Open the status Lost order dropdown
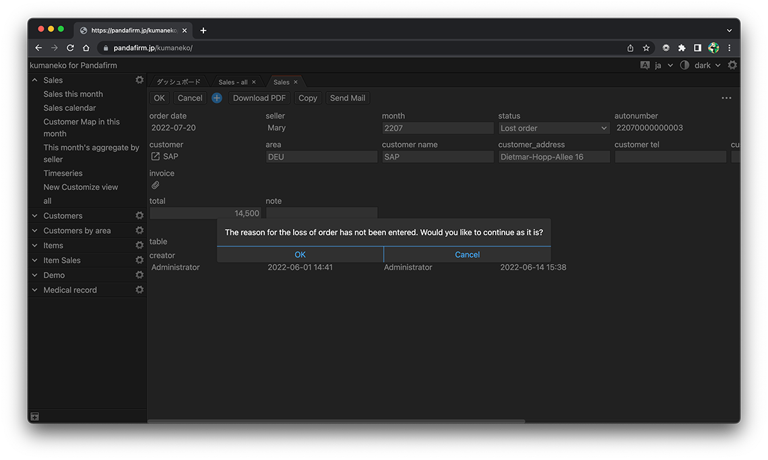The image size is (768, 460). pyautogui.click(x=554, y=128)
